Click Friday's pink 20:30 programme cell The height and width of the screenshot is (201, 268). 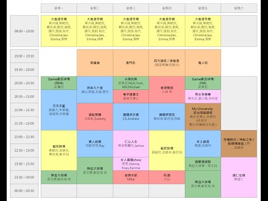[x=203, y=97]
